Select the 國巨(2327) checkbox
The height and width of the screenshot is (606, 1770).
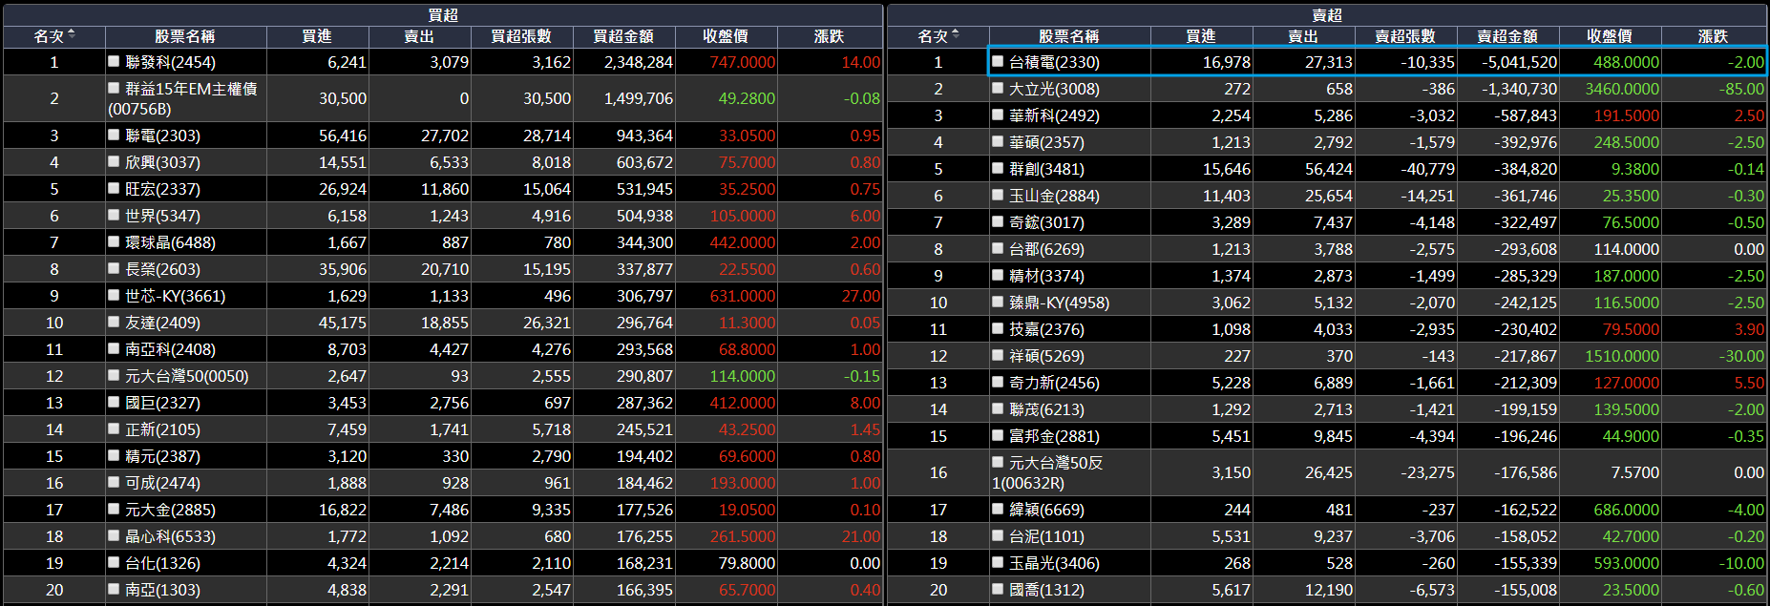click(114, 402)
